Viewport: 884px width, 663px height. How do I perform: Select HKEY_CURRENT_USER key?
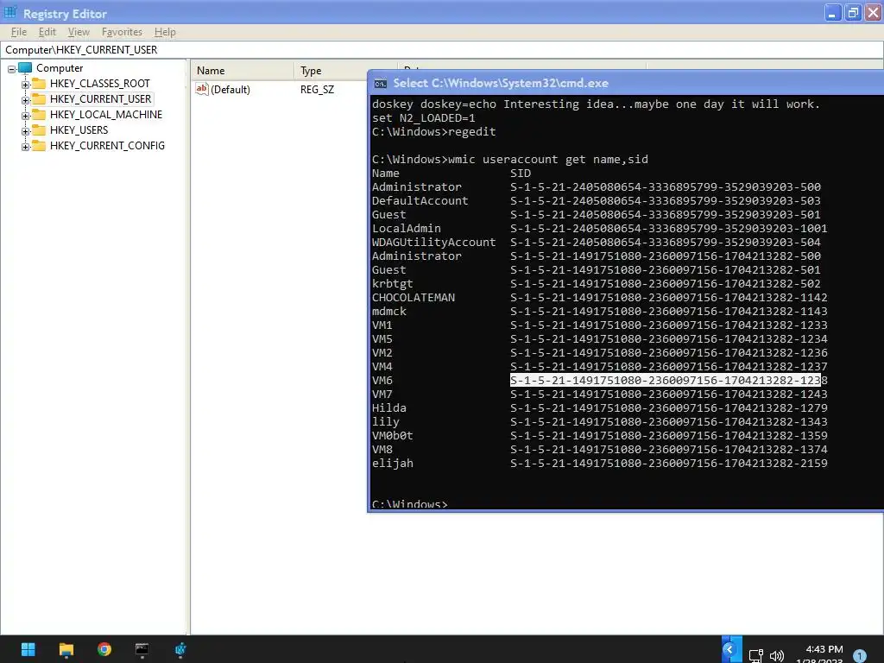[100, 99]
